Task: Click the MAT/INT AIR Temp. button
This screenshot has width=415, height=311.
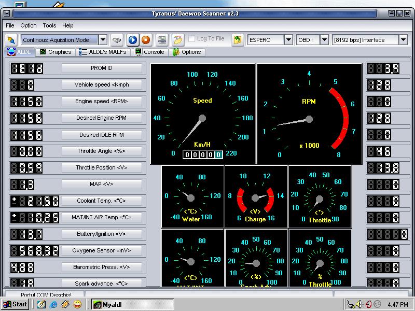Action: tap(102, 217)
